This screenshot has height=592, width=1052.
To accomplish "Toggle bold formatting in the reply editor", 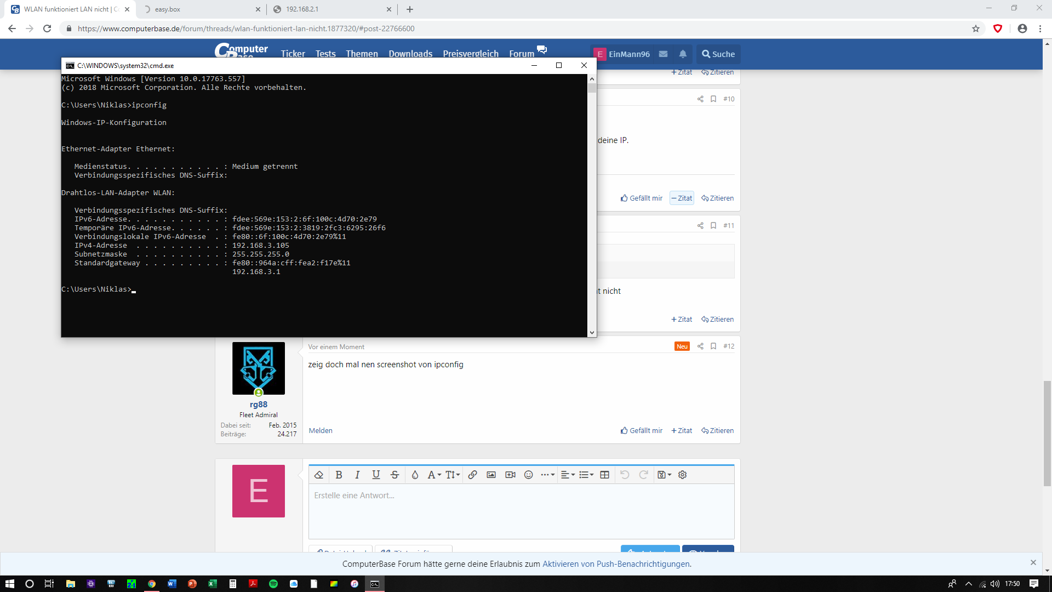I will [339, 475].
